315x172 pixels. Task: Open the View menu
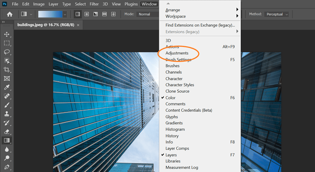(x=116, y=4)
